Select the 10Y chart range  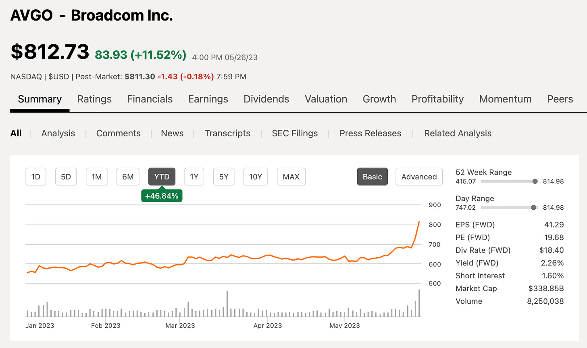click(256, 177)
